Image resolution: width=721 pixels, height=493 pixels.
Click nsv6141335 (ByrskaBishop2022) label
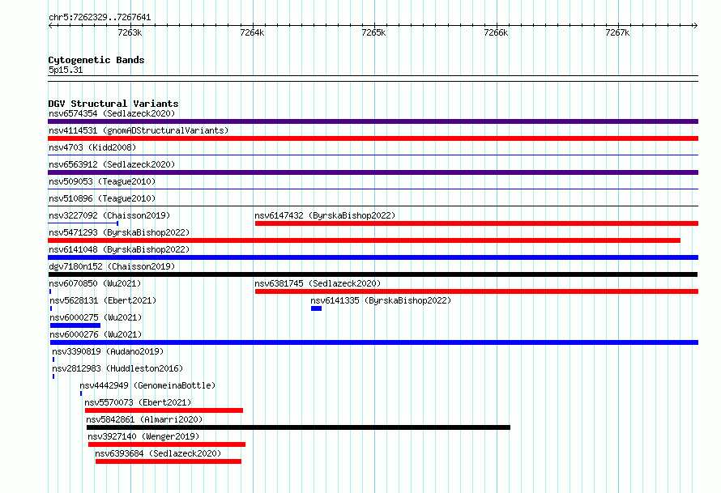click(x=381, y=300)
